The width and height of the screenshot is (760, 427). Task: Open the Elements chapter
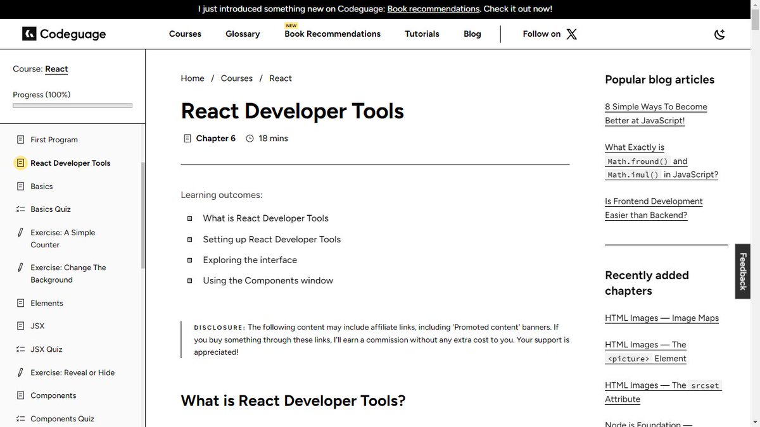pyautogui.click(x=47, y=303)
